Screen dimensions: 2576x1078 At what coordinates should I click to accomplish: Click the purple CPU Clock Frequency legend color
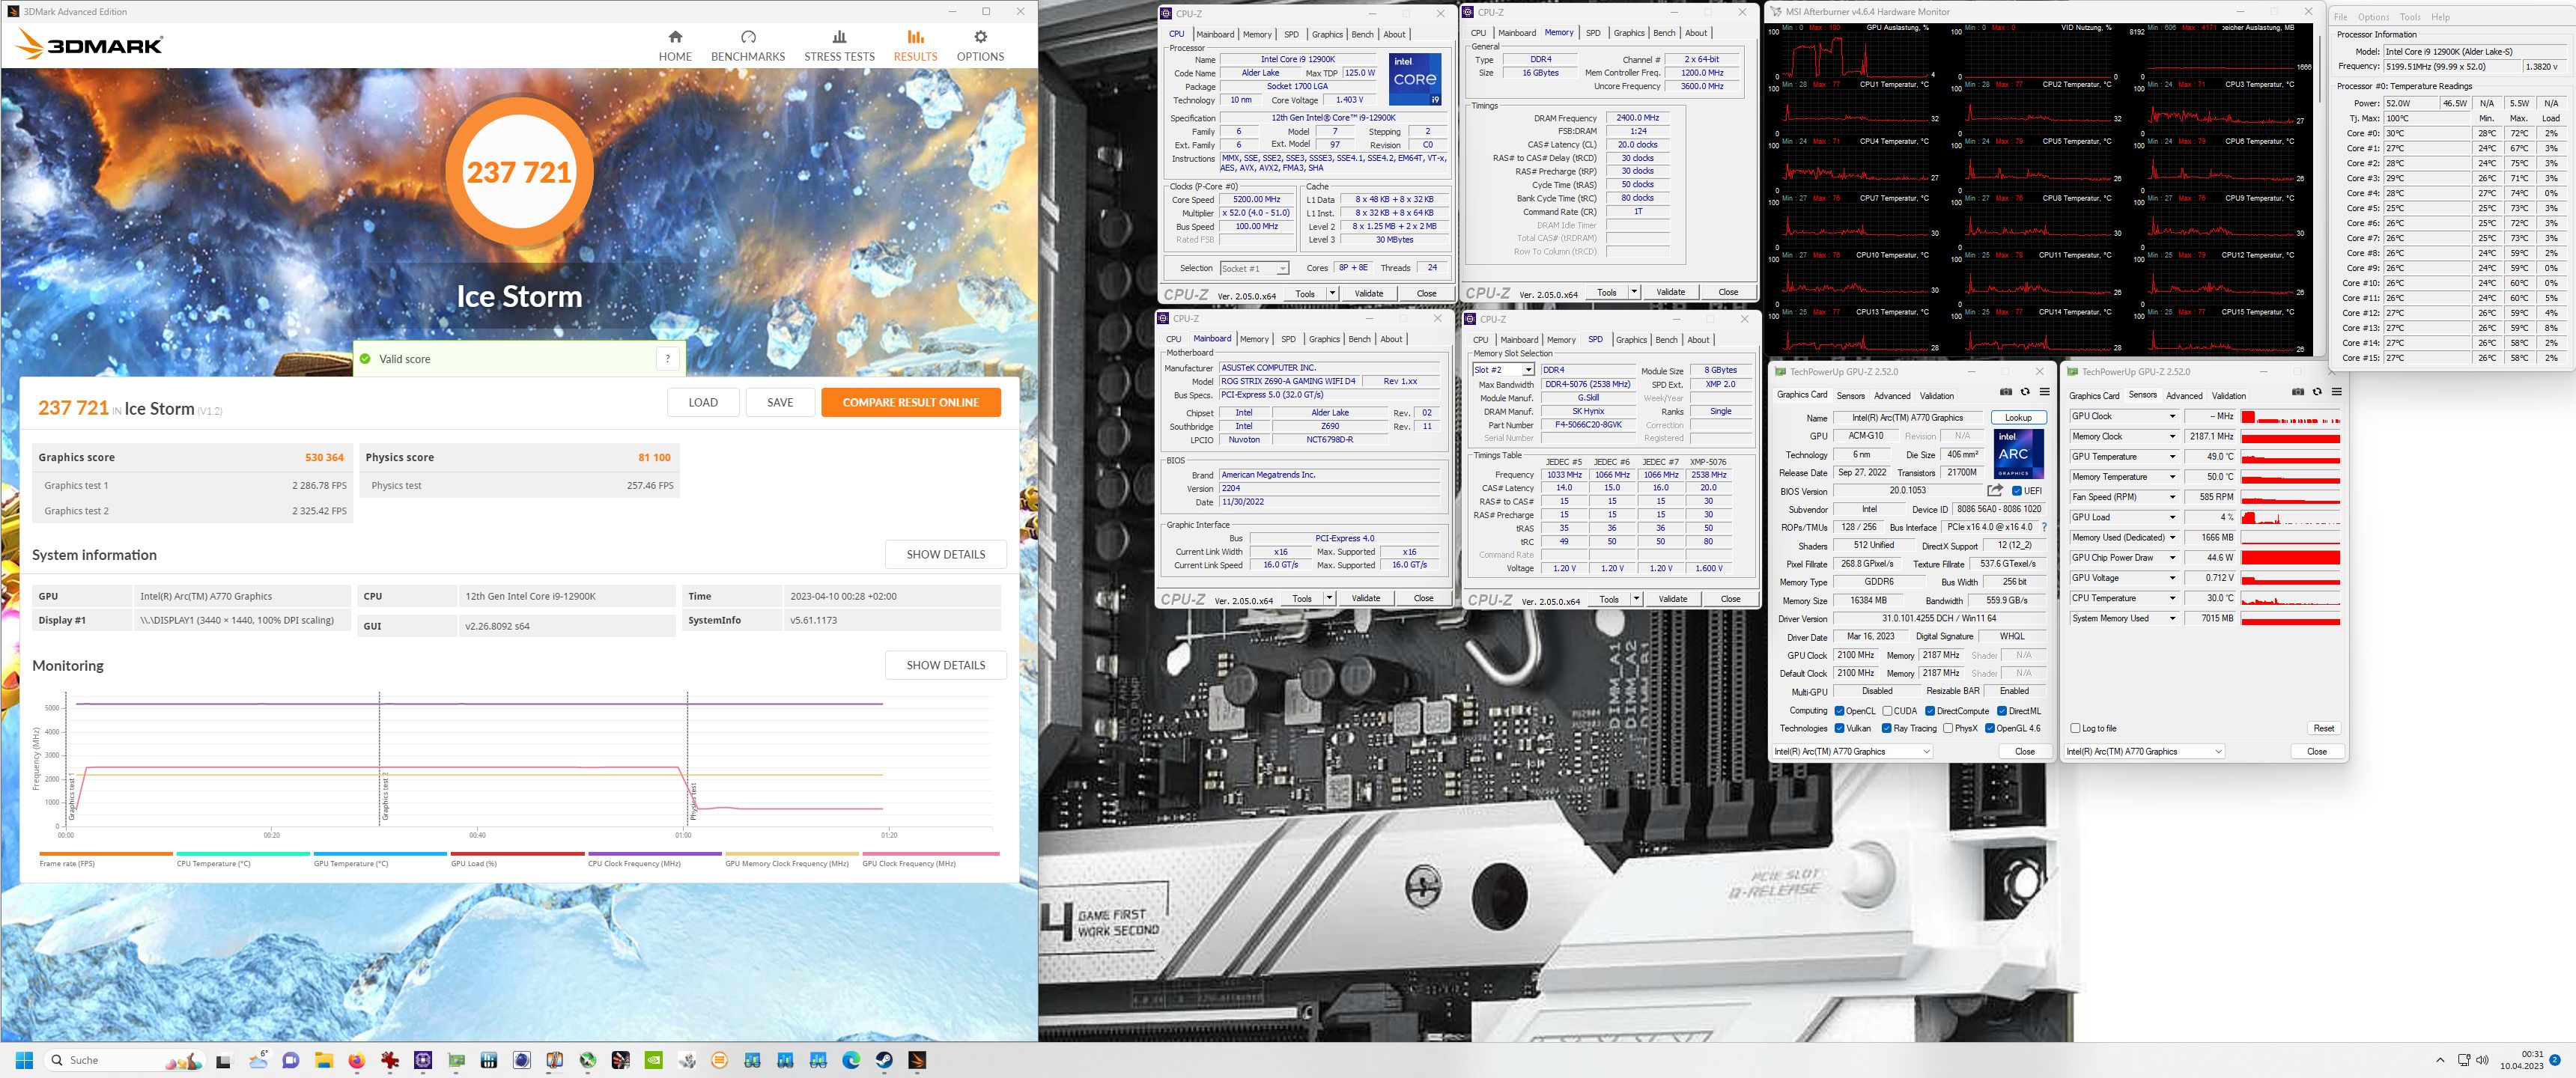click(x=654, y=854)
